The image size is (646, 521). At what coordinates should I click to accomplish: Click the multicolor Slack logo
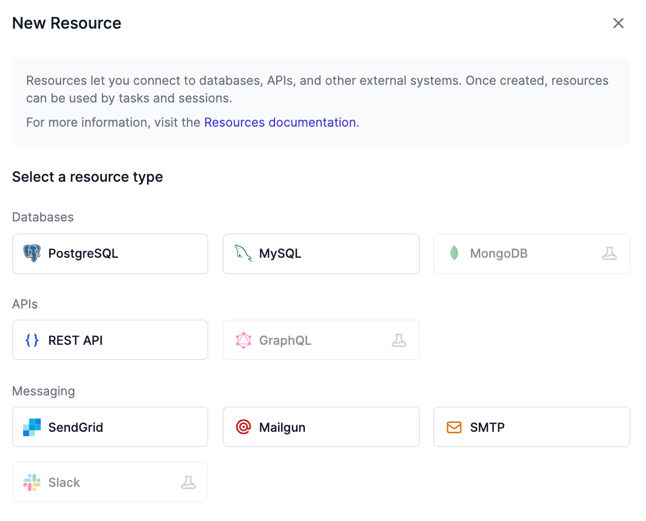pyautogui.click(x=32, y=482)
